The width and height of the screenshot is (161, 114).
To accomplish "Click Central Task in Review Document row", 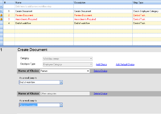I will pos(147,15).
